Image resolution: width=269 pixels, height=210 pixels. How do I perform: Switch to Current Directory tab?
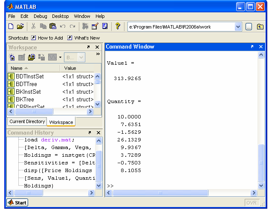(x=27, y=121)
